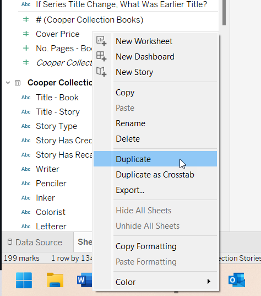Click the number type icon beside Cover Price
Viewport: 261px width, 296px height.
pos(26,34)
